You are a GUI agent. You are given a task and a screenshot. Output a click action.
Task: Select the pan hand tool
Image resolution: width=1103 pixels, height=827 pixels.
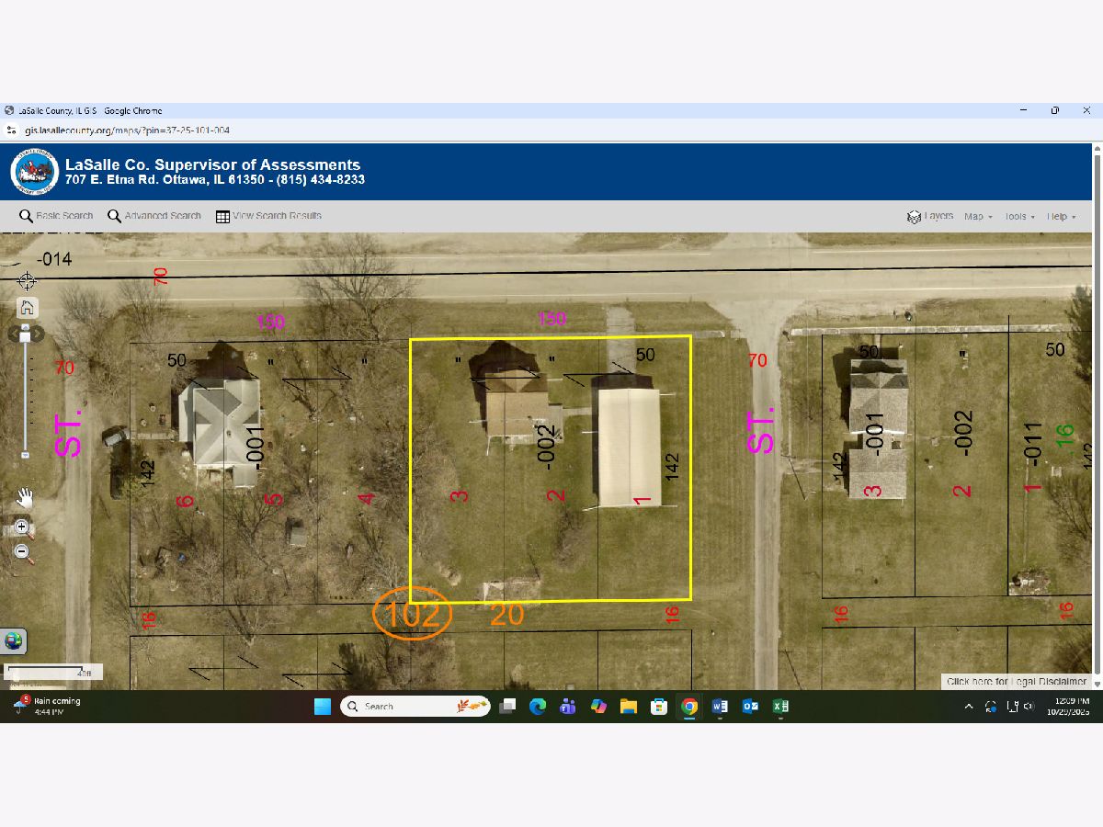click(25, 498)
